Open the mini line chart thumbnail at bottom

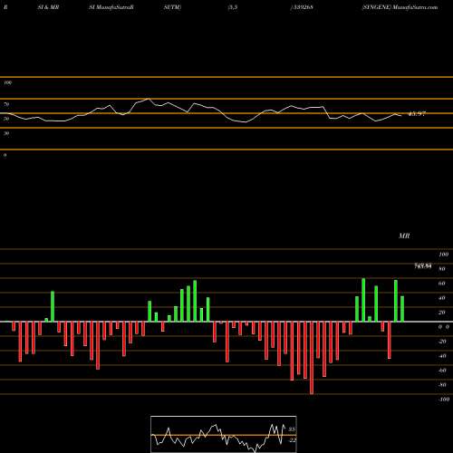point(224,434)
